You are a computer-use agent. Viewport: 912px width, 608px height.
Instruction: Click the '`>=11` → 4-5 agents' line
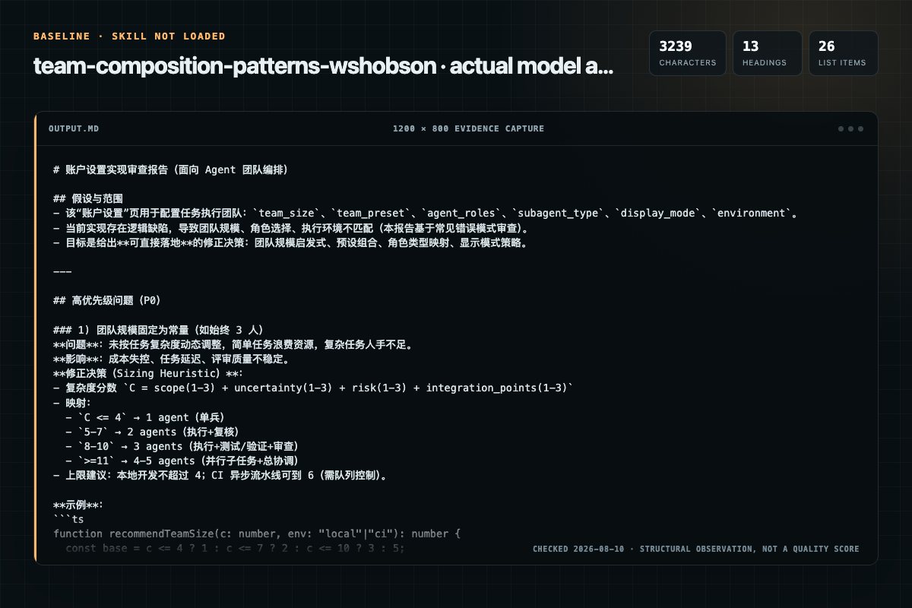(182, 461)
